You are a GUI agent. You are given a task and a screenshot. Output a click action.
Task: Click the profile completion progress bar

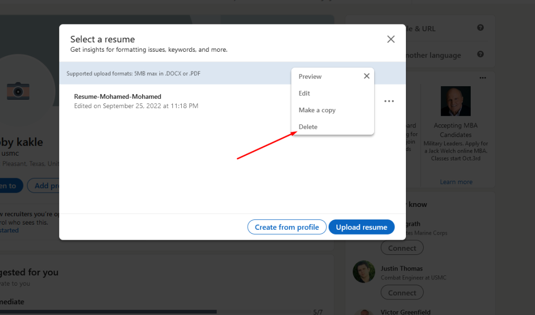pos(157,312)
